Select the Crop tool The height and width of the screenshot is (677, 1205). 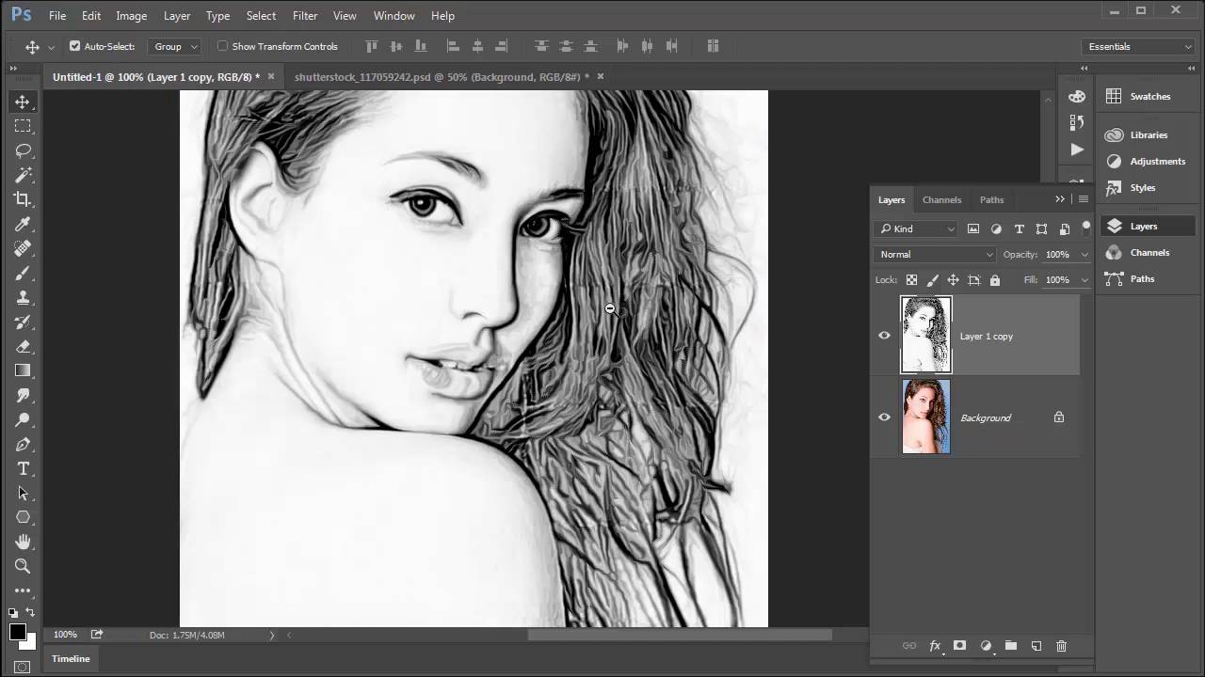[x=23, y=199]
